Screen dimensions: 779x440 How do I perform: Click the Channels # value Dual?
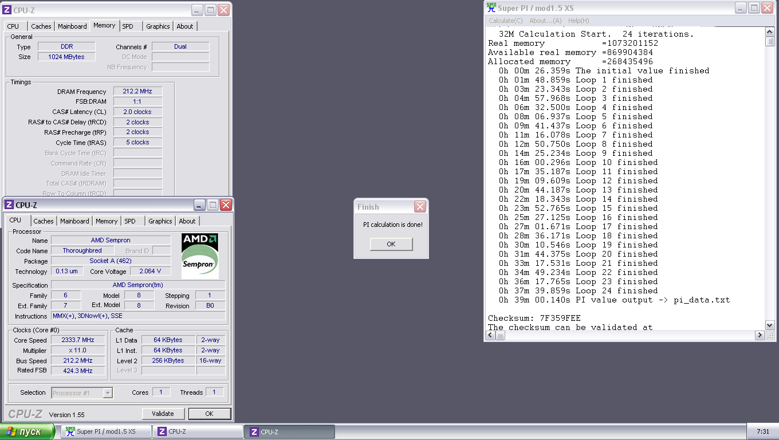pos(180,47)
